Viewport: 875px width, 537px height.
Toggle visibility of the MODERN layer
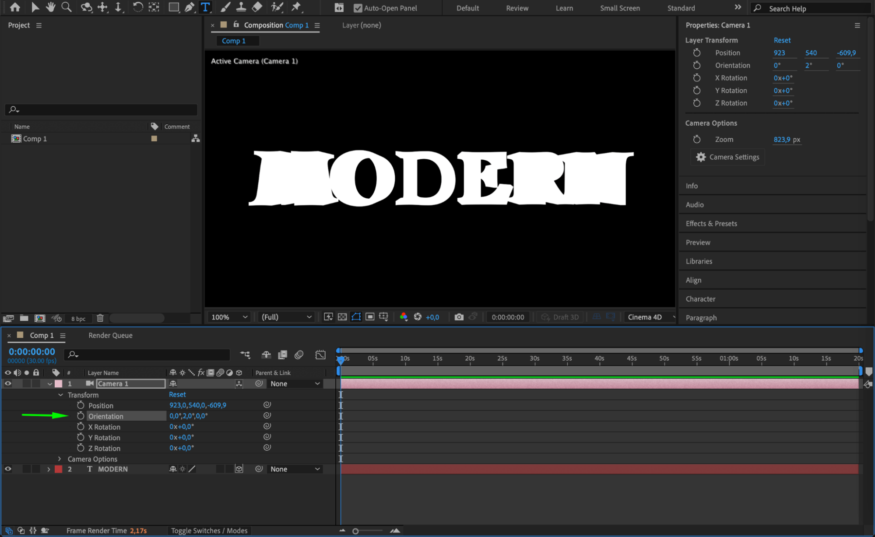coord(8,469)
